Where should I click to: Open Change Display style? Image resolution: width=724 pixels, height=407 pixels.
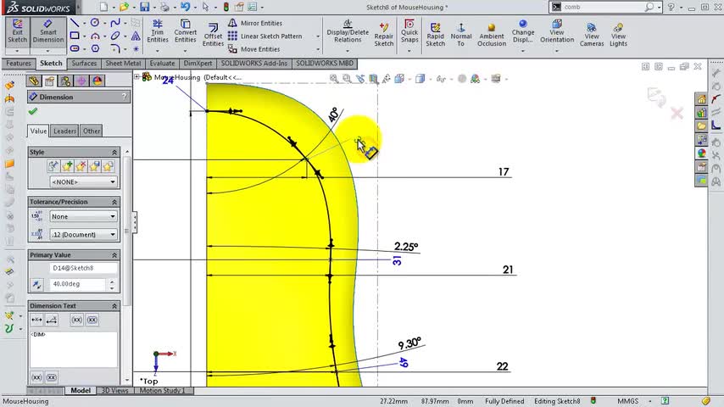[x=523, y=31]
